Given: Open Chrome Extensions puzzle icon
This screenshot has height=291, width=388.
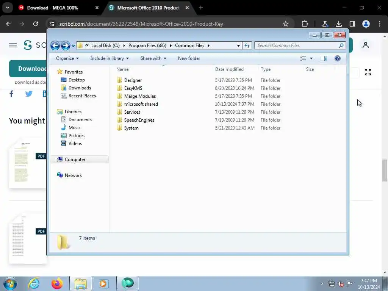Looking at the screenshot, I should click(305, 24).
